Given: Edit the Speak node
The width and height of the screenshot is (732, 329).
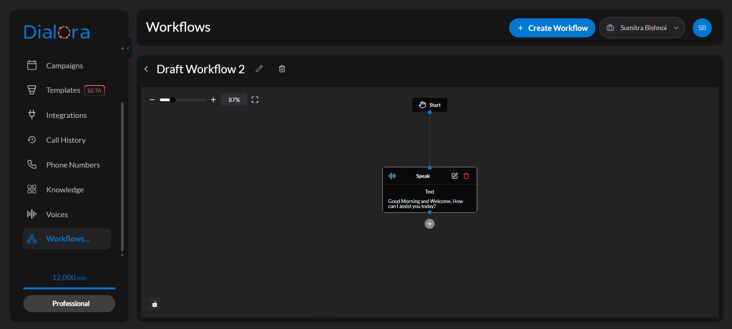Looking at the screenshot, I should (x=455, y=176).
